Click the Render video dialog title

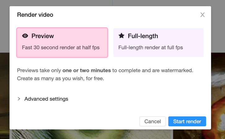click(x=35, y=15)
